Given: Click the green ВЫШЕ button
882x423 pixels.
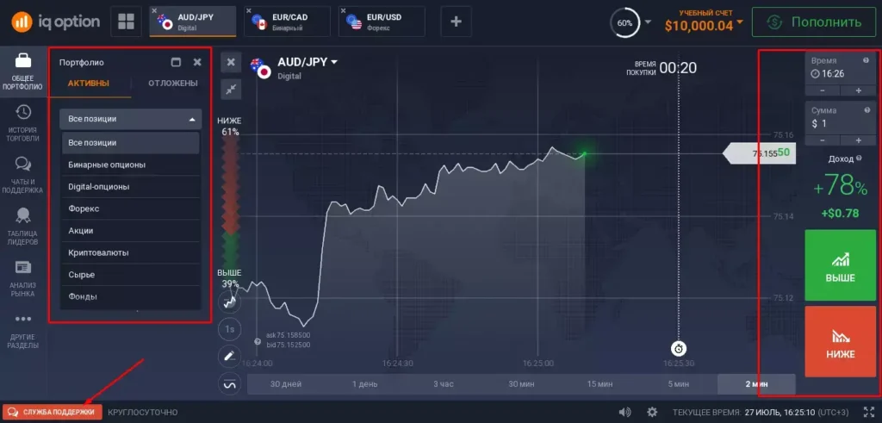Looking at the screenshot, I should click(x=841, y=265).
